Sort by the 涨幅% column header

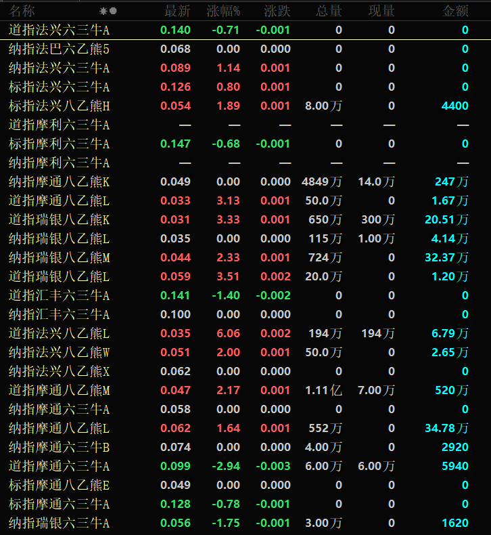(223, 12)
